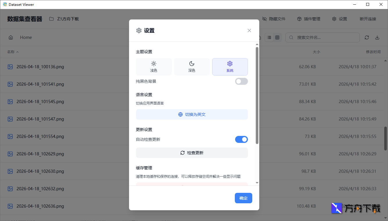Open plugin management via the box icon
Image resolution: width=388 pixels, height=221 pixels.
pos(299,19)
